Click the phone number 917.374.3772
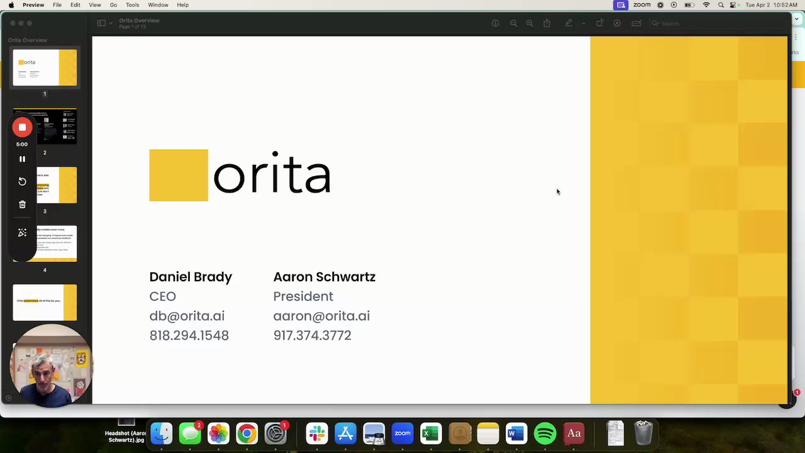The width and height of the screenshot is (805, 453). (x=312, y=335)
